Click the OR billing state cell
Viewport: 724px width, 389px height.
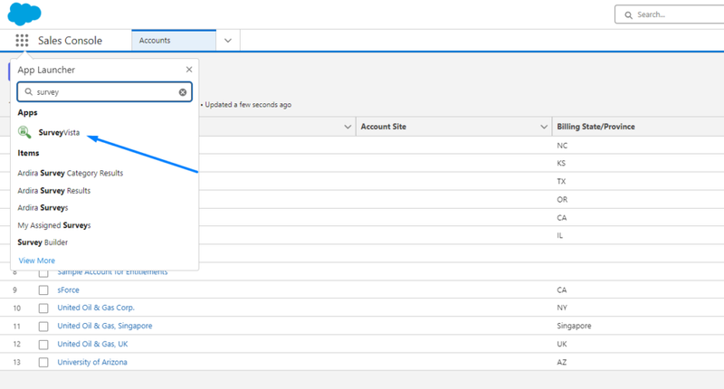[562, 200]
